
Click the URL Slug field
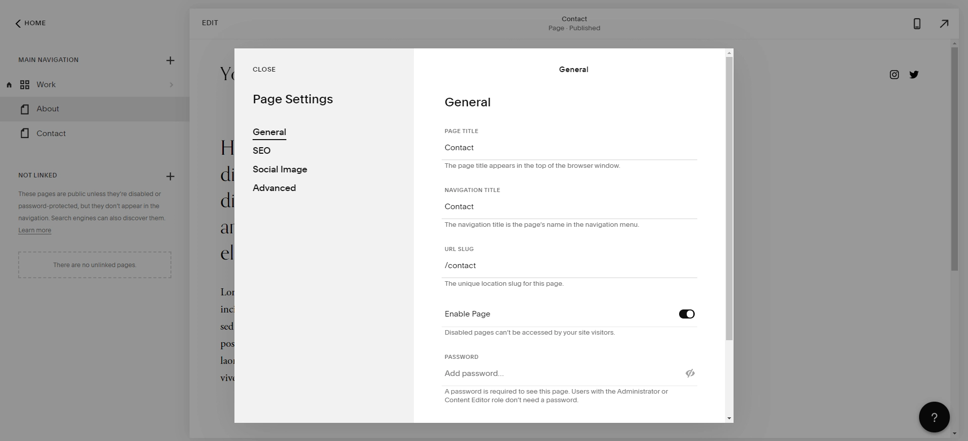click(569, 266)
